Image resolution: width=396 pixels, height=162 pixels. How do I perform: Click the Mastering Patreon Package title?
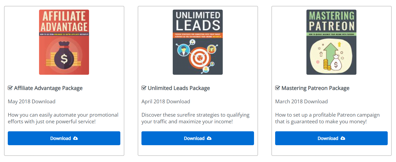click(315, 88)
